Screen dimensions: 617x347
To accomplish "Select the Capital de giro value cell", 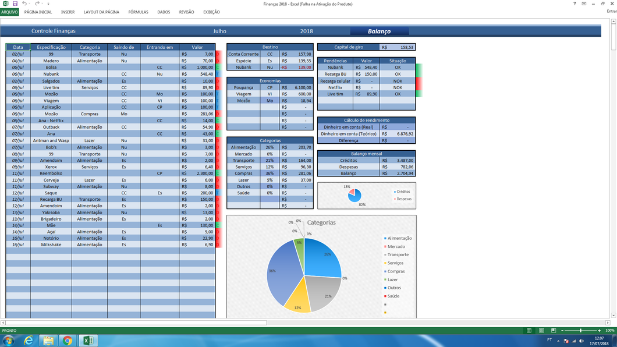I will pyautogui.click(x=398, y=47).
